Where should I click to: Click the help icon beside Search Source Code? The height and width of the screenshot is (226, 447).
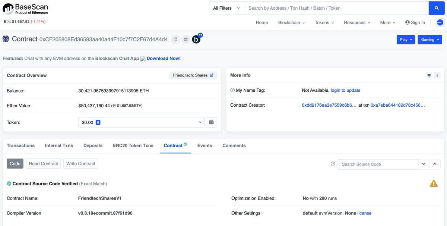coord(333,164)
